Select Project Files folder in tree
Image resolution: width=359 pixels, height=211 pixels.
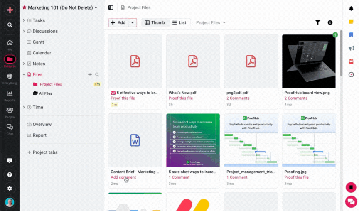(x=51, y=84)
